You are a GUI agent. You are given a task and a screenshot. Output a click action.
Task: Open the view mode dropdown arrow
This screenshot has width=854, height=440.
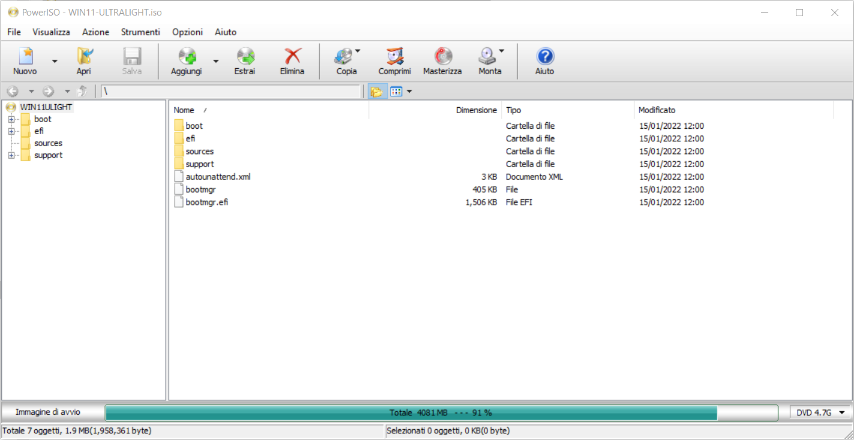pyautogui.click(x=410, y=92)
